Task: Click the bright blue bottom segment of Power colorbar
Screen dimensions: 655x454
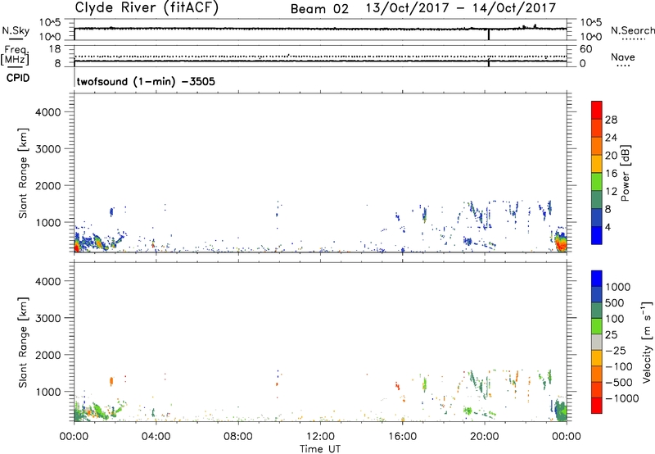Action: click(x=597, y=235)
